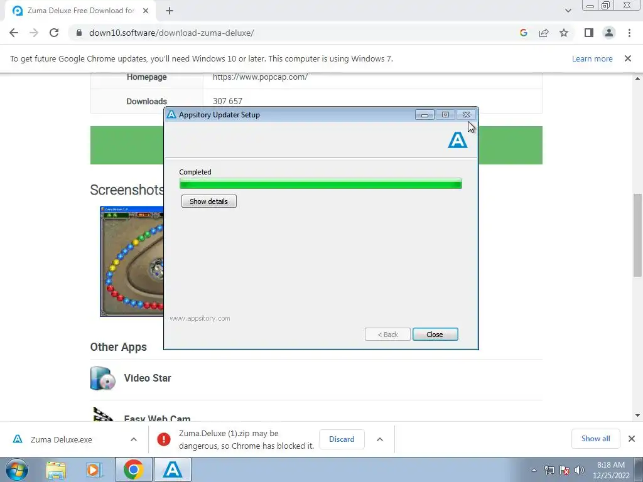Open the volume speaker icon

580,470
